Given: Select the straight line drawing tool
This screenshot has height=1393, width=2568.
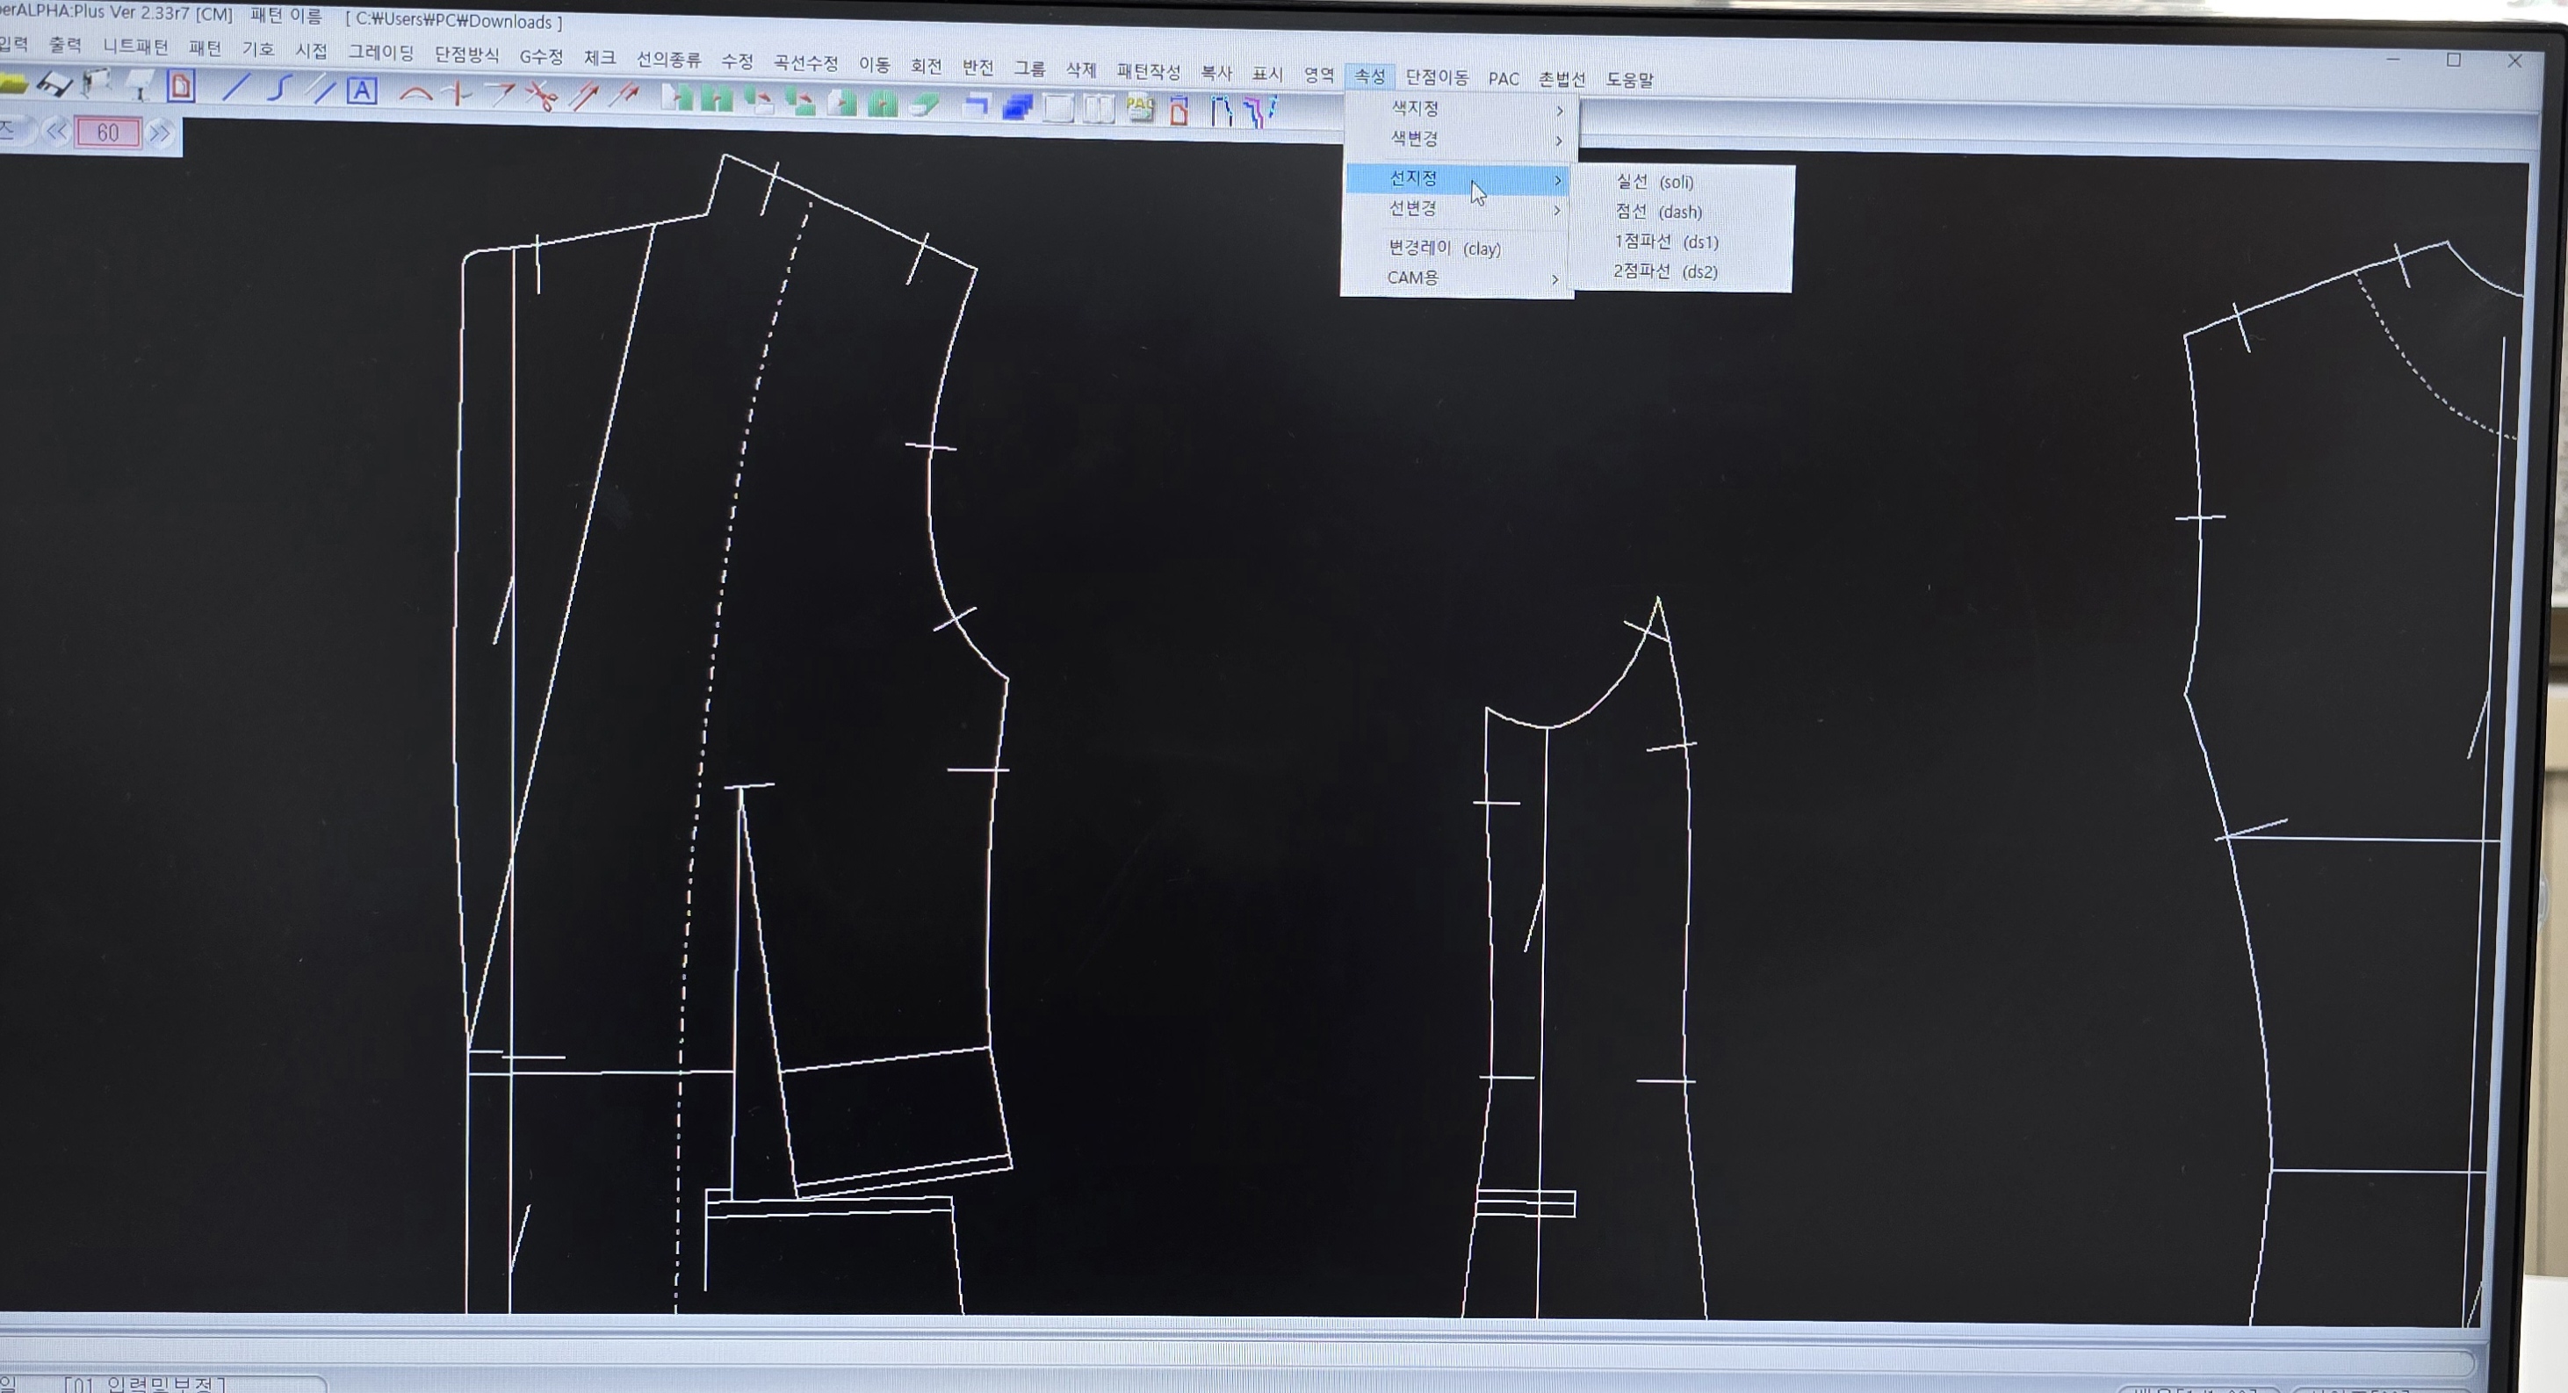Looking at the screenshot, I should (234, 89).
